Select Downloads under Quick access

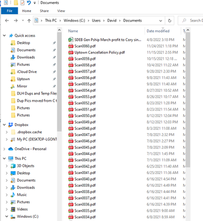[26, 57]
